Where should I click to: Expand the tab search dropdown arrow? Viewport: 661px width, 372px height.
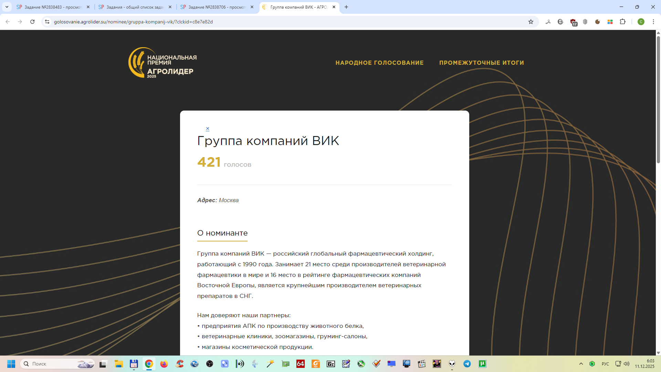[7, 7]
